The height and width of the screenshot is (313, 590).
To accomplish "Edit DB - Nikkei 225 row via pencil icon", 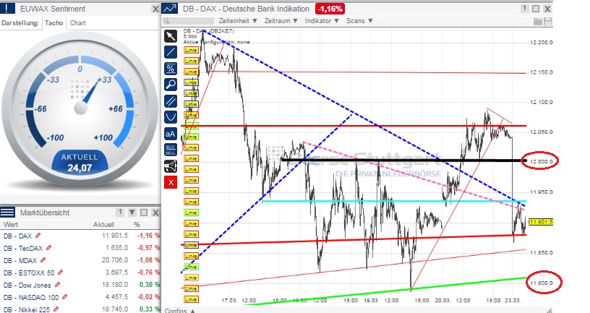I will pyautogui.click(x=56, y=309).
